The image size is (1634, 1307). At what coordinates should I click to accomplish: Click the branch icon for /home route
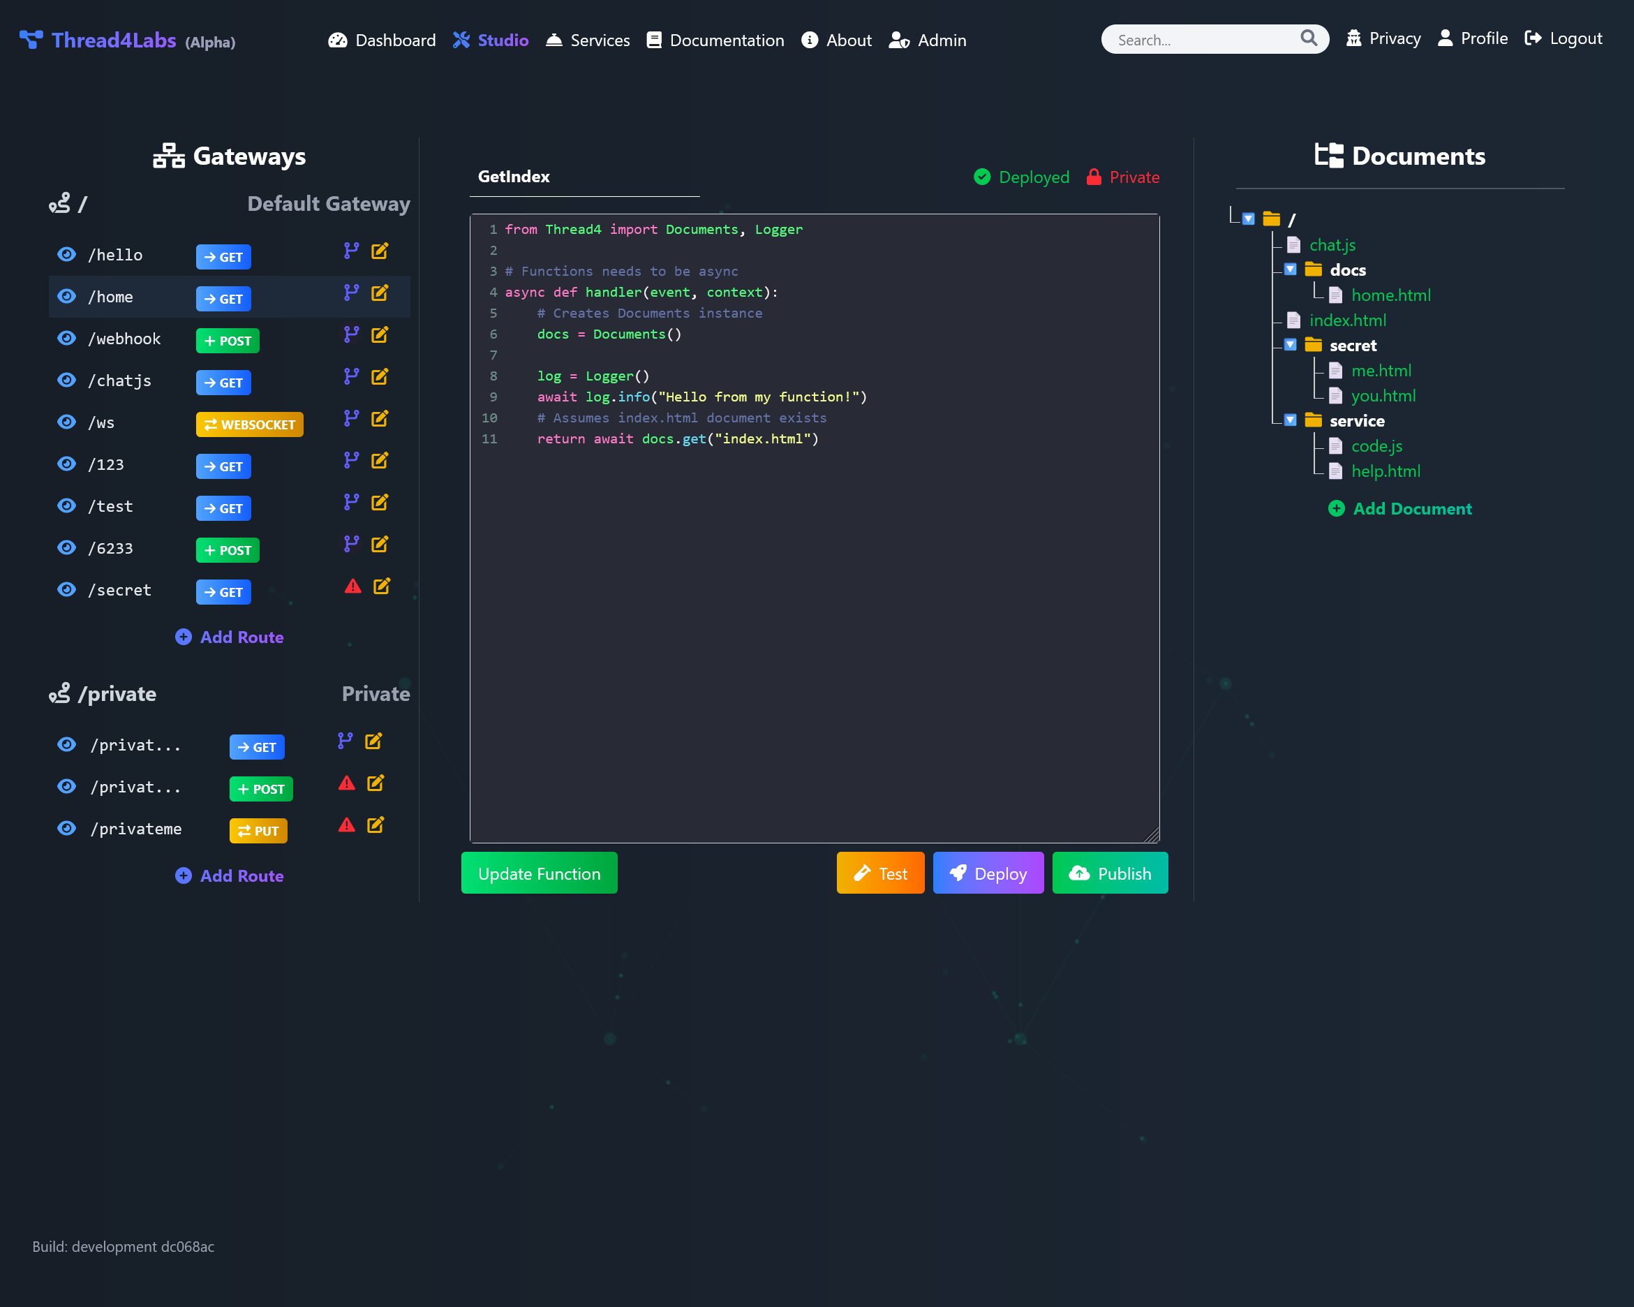click(351, 293)
